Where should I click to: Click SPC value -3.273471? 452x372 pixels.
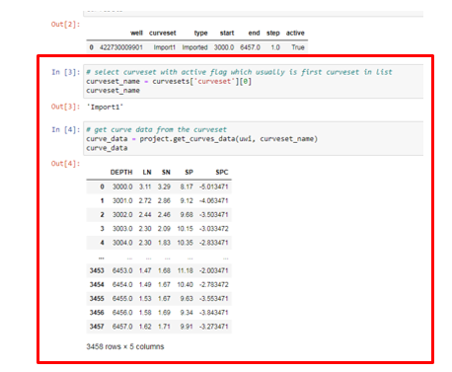point(214,327)
